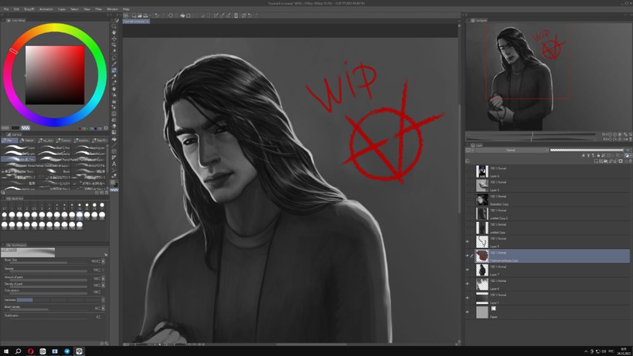Open the Layer menu
This screenshot has height=356, width=633.
click(x=62, y=9)
